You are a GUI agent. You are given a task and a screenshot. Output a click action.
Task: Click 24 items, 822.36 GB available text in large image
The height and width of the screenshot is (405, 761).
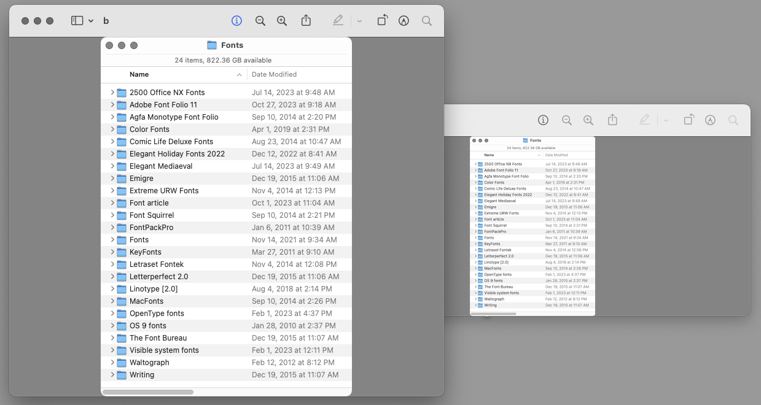click(223, 60)
